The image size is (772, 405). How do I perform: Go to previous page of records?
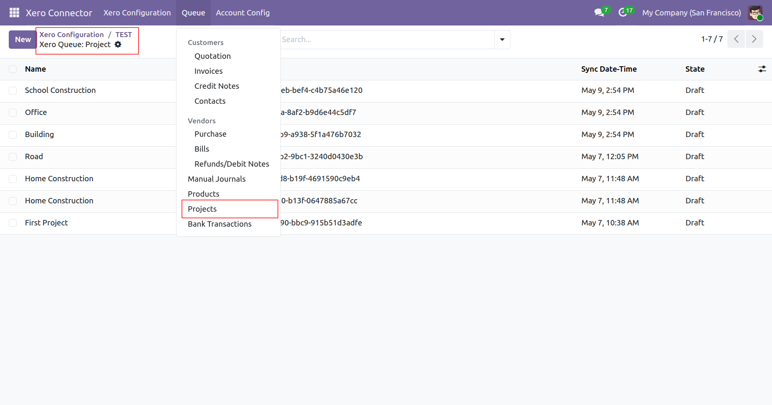[736, 39]
